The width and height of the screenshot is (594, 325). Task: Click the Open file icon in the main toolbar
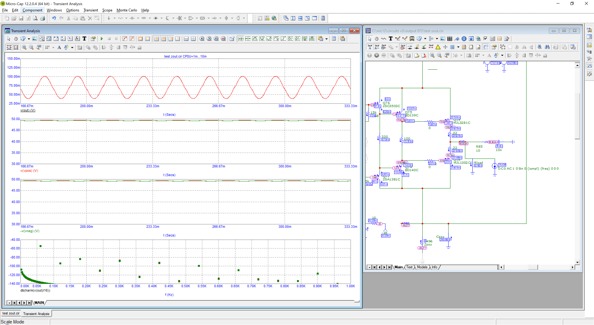(x=14, y=18)
